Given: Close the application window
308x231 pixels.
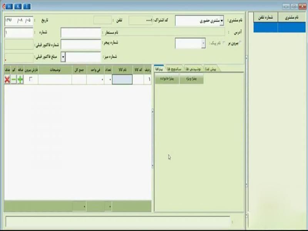Looking at the screenshot, I should (302, 7).
